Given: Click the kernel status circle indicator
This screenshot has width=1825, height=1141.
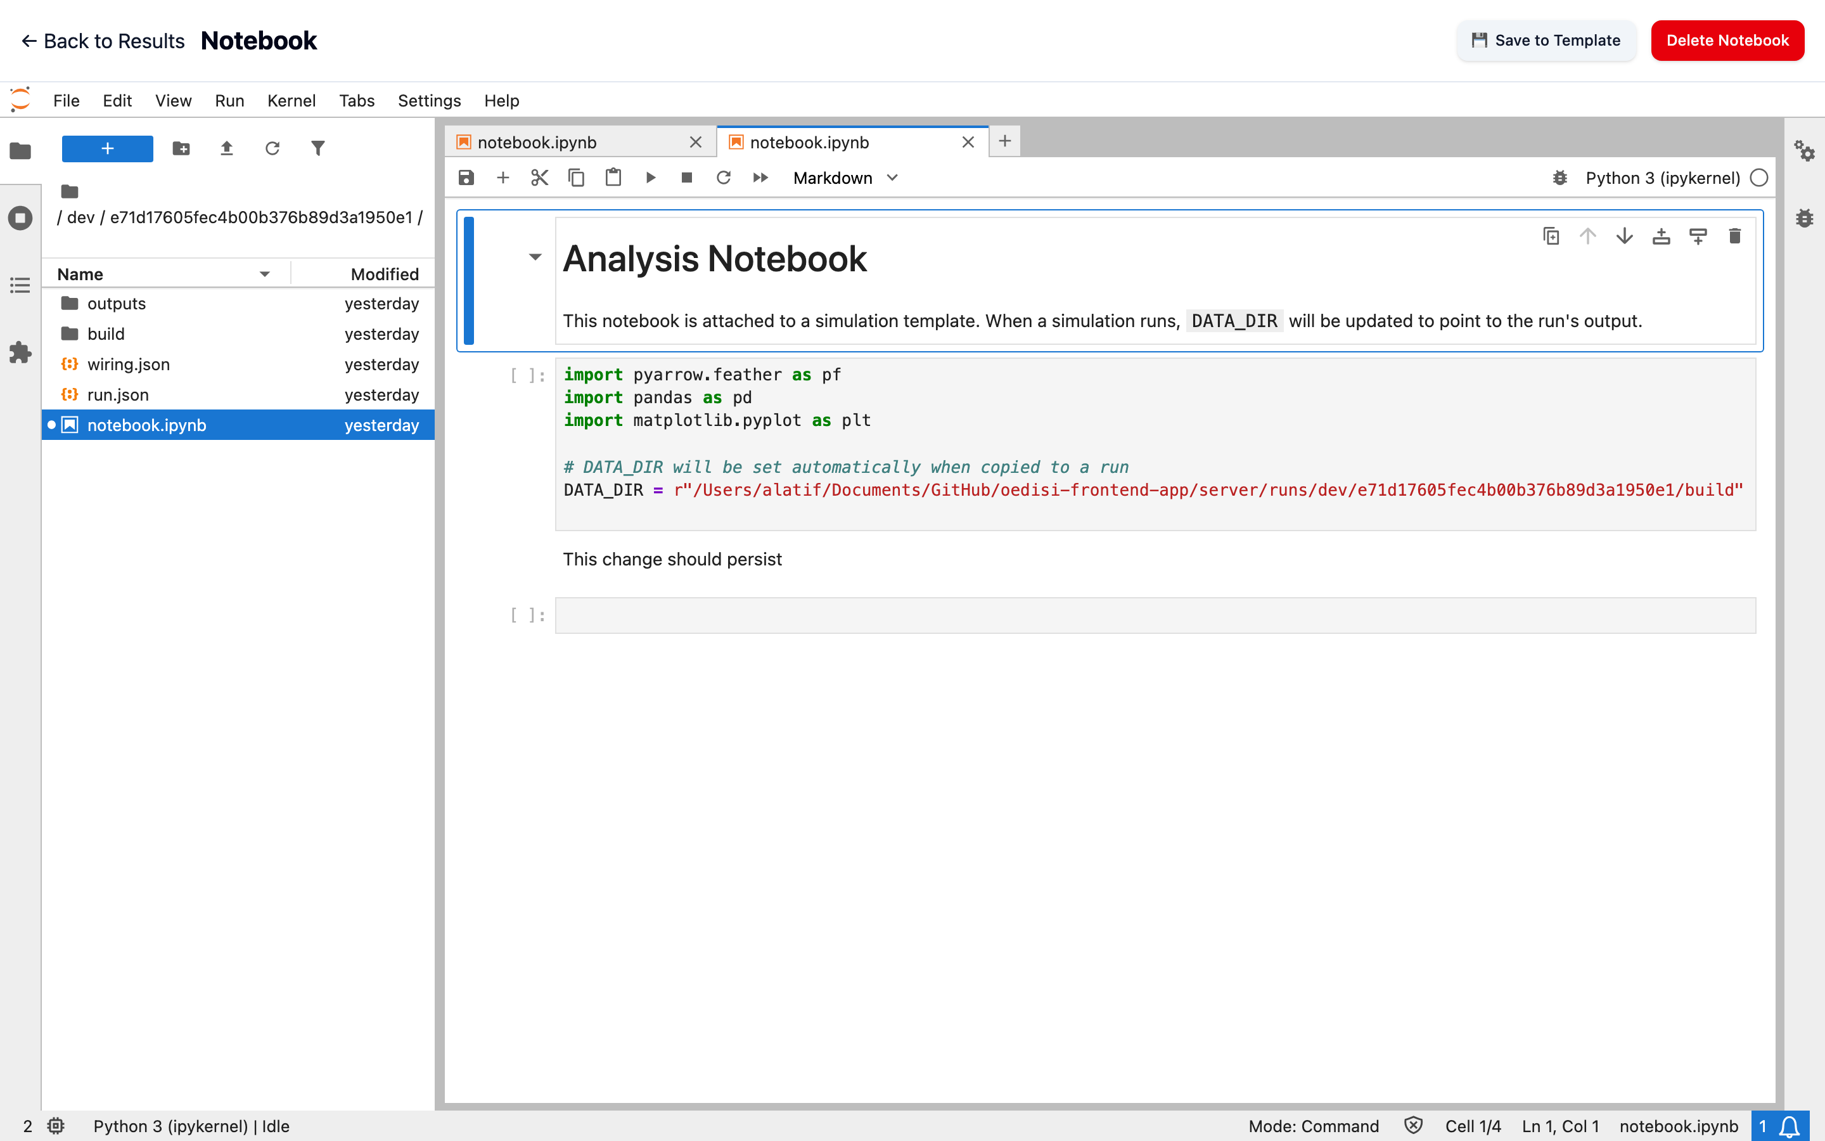Looking at the screenshot, I should pyautogui.click(x=1758, y=178).
